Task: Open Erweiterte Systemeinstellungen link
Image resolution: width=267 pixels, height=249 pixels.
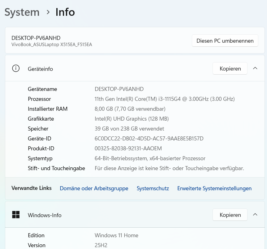Action: [x=214, y=188]
